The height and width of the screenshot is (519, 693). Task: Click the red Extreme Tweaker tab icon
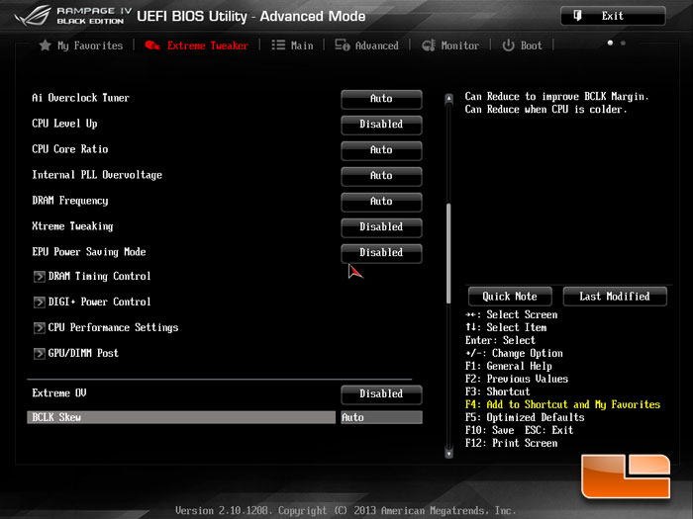(x=152, y=45)
